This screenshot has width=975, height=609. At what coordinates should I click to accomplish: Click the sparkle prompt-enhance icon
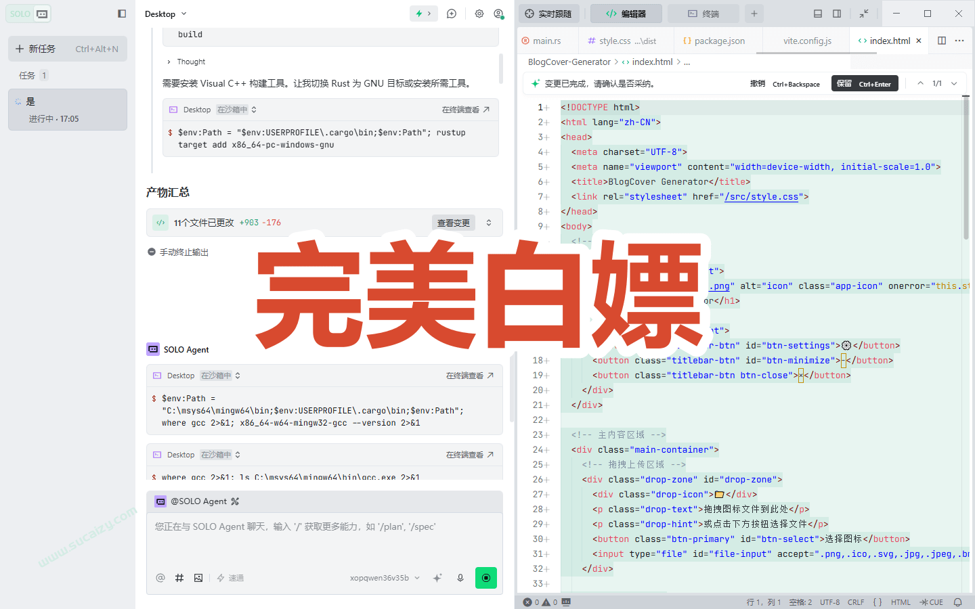pos(437,578)
